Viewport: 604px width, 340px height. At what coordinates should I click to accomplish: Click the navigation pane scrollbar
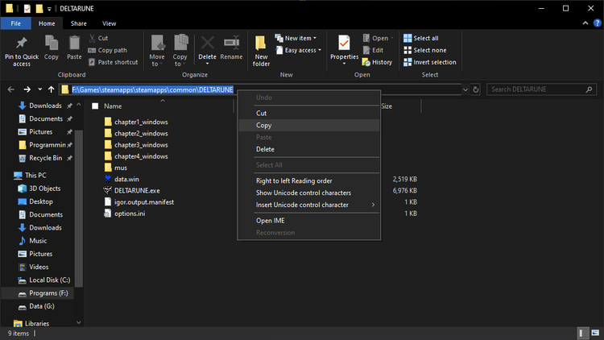(79, 209)
